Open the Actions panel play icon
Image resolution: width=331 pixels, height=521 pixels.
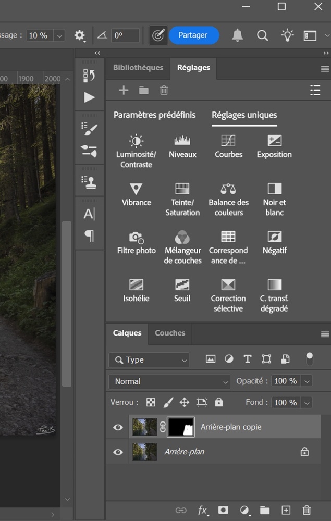tap(89, 97)
